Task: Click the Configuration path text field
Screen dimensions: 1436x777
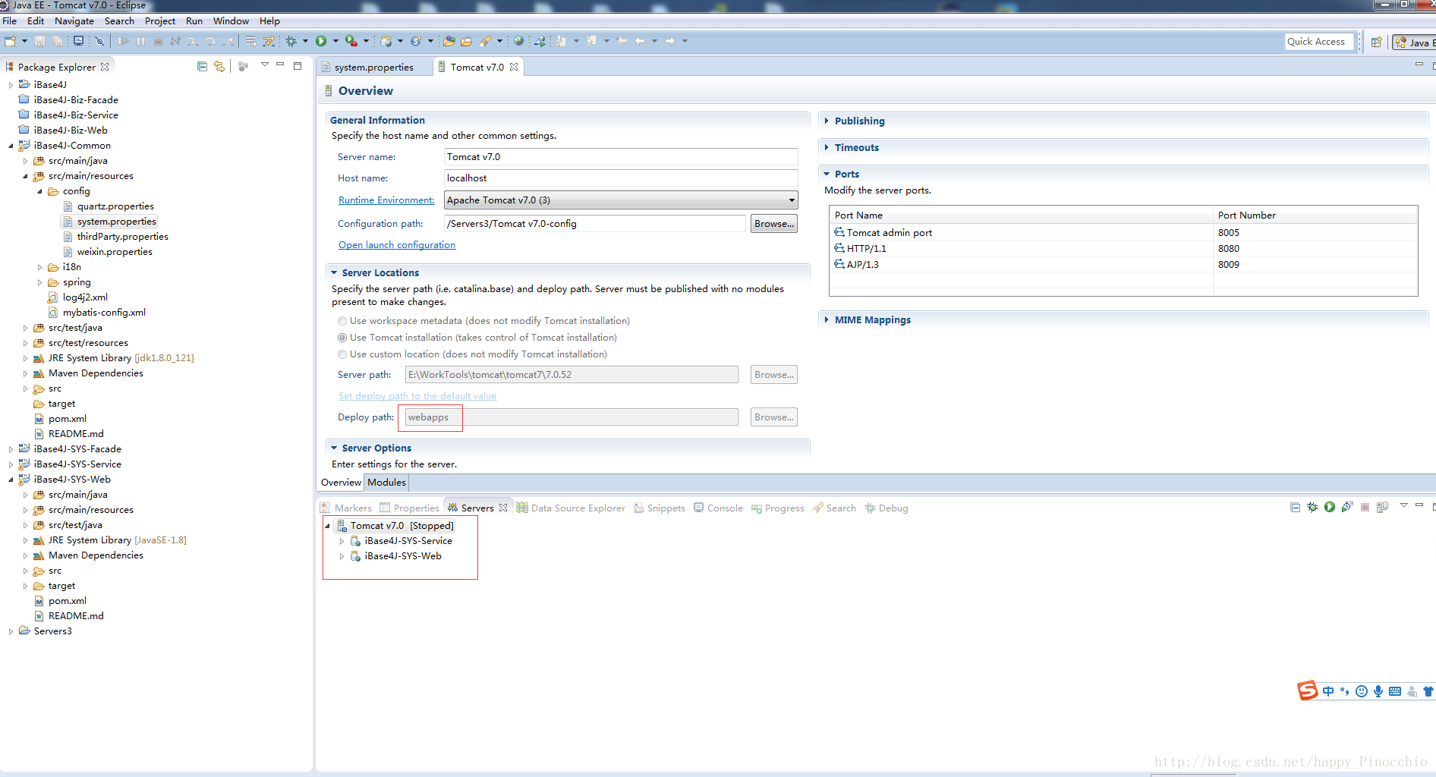Action: tap(594, 224)
